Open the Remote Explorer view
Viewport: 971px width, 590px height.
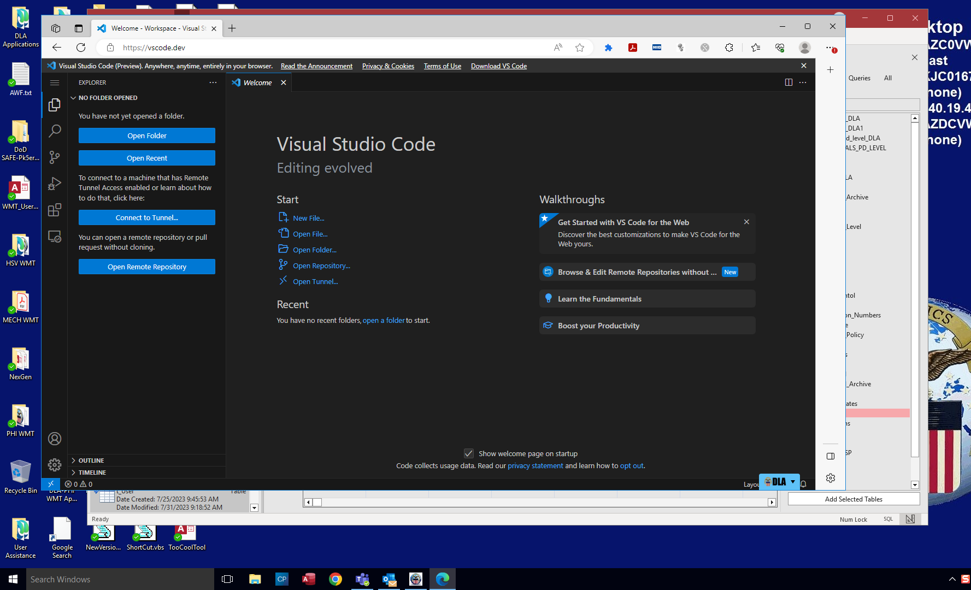click(54, 237)
